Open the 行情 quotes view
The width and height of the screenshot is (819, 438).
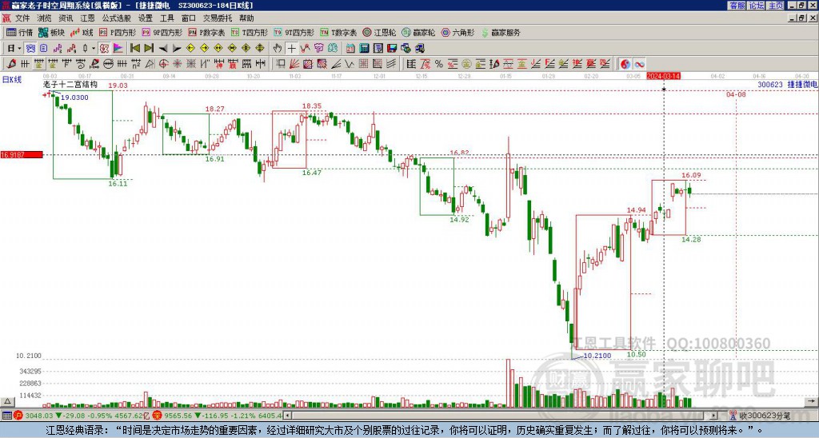[x=20, y=32]
